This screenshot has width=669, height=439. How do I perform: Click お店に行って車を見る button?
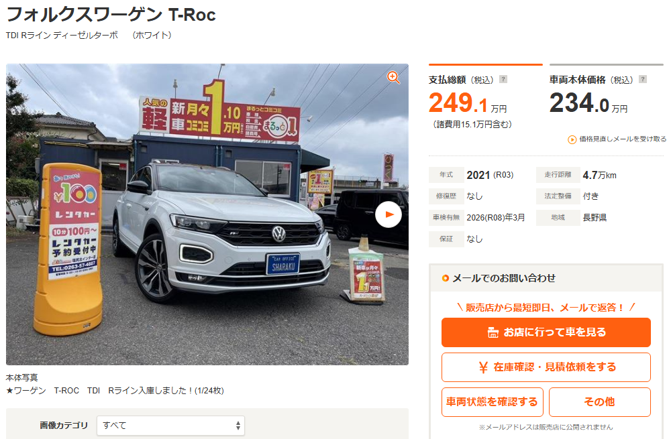pyautogui.click(x=546, y=332)
